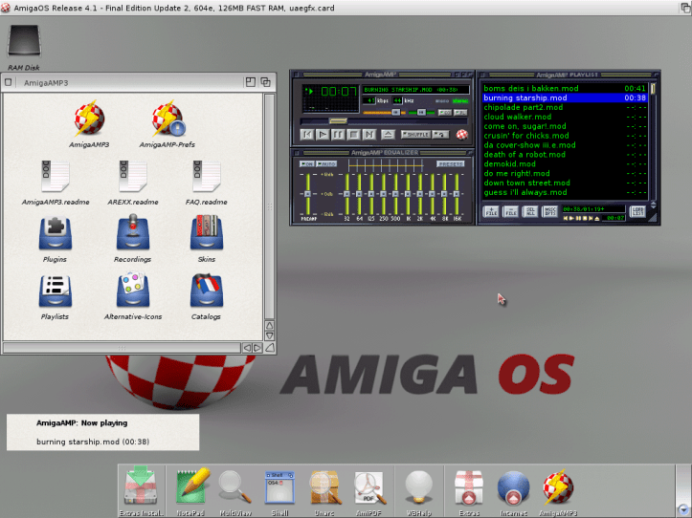This screenshot has width=692, height=518.
Task: Select 'death of a robot.mod' track
Action: point(523,154)
